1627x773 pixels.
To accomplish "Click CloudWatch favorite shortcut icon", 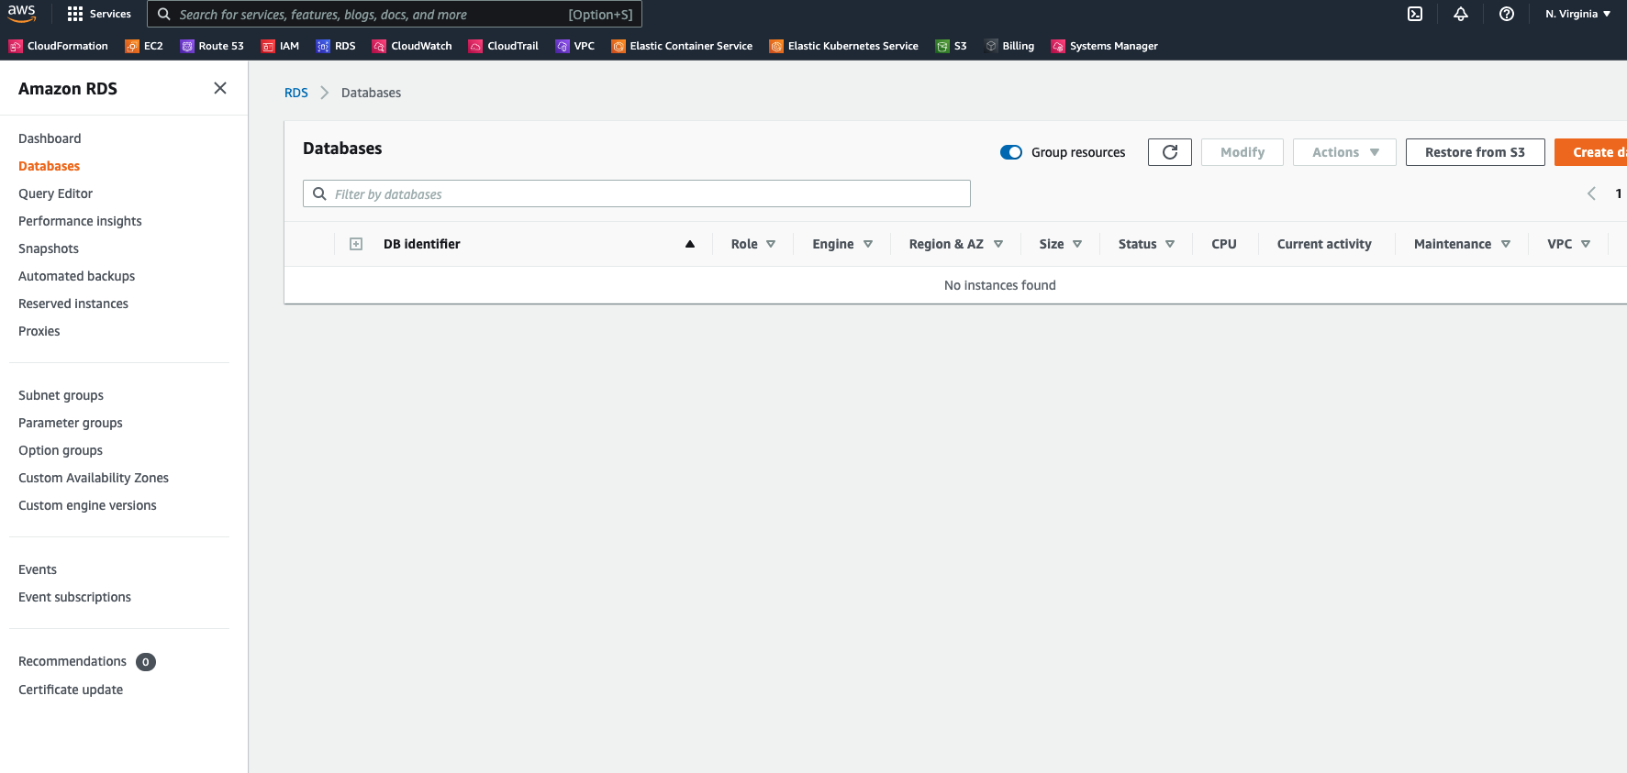I will point(379,46).
